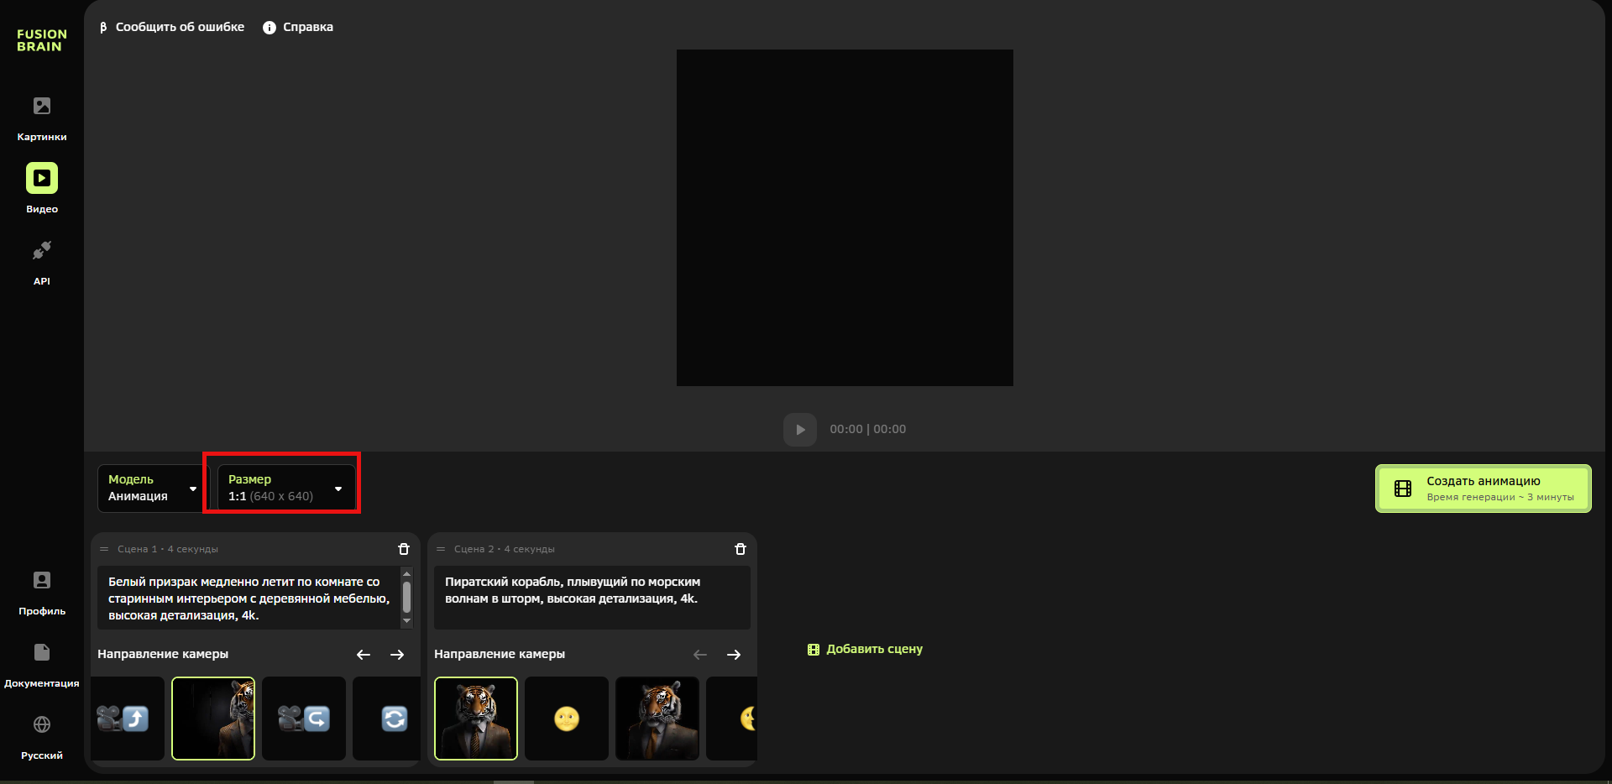Select the Видео section icon
1612x784 pixels.
42,178
